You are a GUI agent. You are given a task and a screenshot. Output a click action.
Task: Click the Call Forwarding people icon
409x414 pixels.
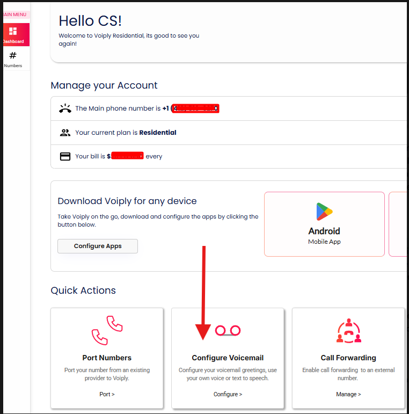click(x=348, y=331)
